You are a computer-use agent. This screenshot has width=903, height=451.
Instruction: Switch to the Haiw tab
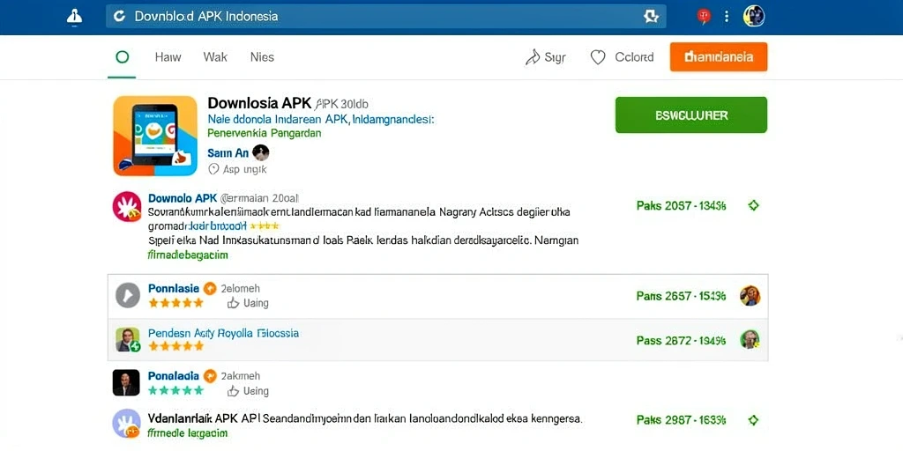pyautogui.click(x=168, y=57)
